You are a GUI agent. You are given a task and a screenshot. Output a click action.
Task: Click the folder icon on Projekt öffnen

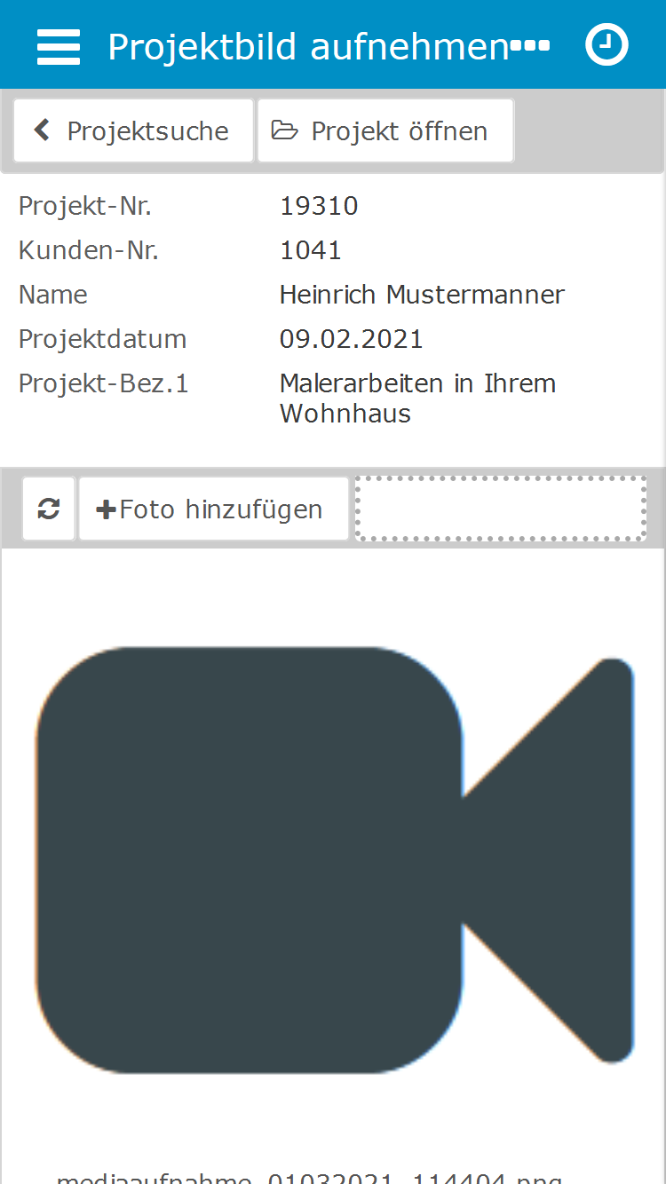coord(284,130)
